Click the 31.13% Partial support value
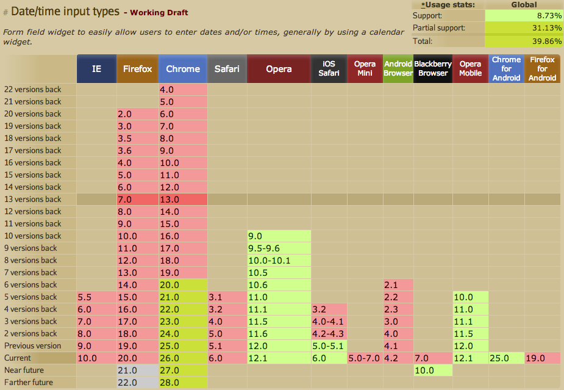 (523, 27)
